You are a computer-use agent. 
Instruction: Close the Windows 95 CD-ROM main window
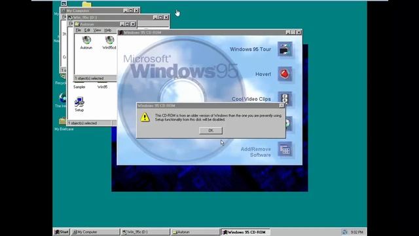[299, 32]
